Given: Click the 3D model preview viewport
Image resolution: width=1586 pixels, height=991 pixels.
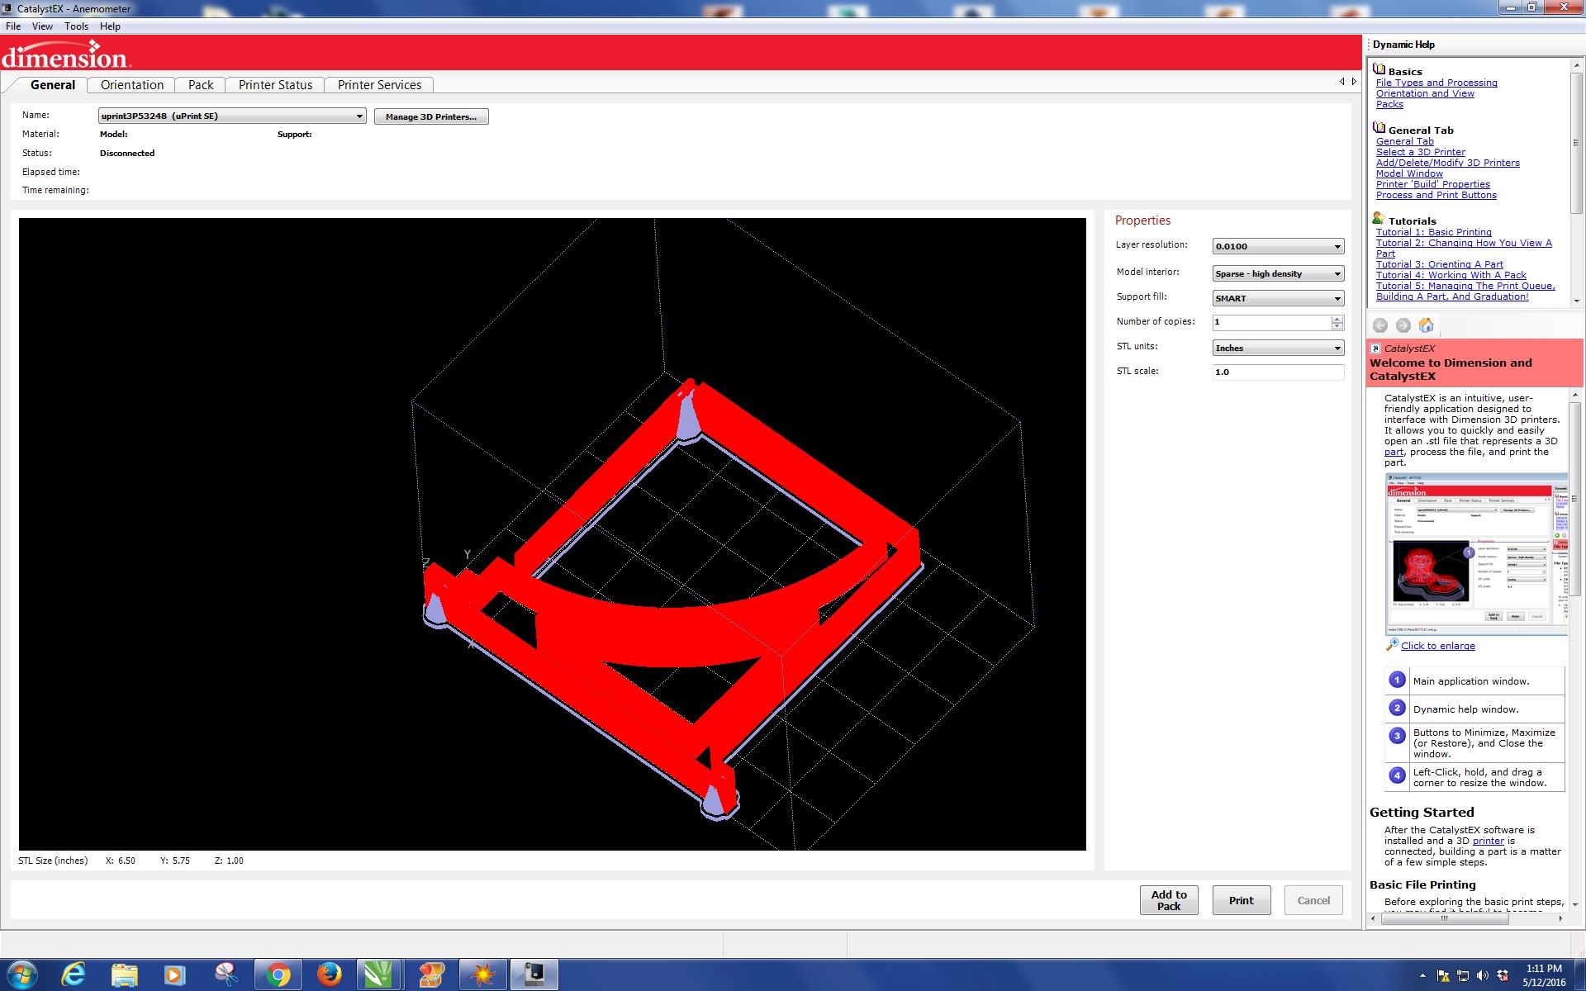Looking at the screenshot, I should (x=552, y=533).
